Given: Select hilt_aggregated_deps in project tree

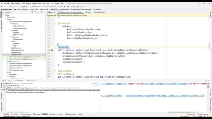Looking at the screenshot, I should [x=17, y=70].
